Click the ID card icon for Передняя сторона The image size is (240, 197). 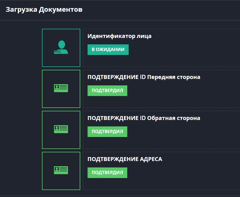61,88
